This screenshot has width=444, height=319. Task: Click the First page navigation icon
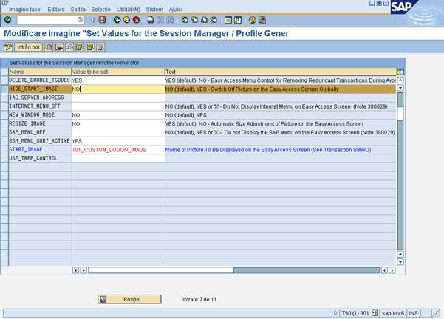point(185,20)
